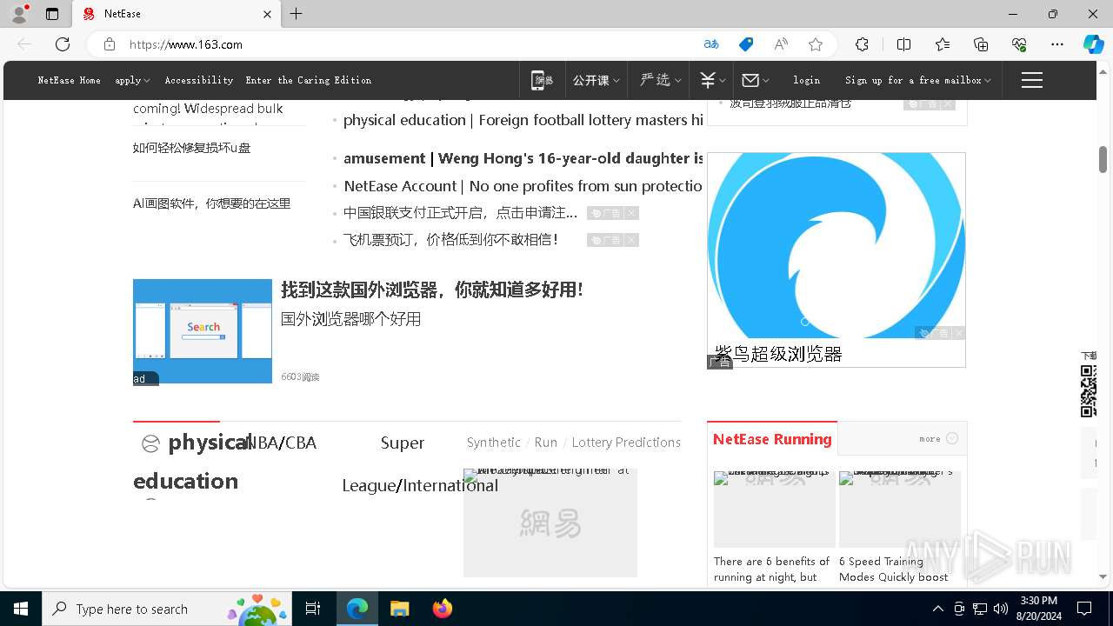This screenshot has width=1113, height=626.
Task: View site information lock icon
Action: (110, 44)
